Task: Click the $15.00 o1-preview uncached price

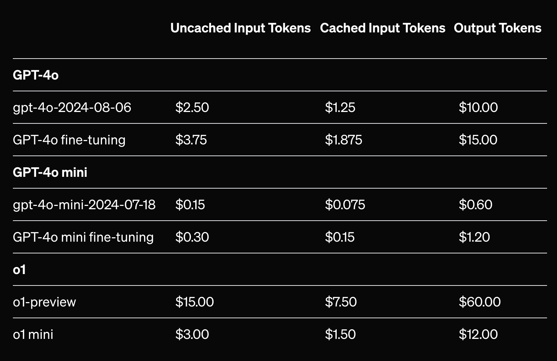Action: pos(195,302)
